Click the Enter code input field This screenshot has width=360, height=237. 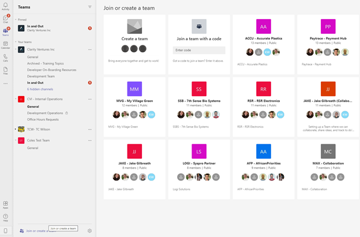(199, 50)
